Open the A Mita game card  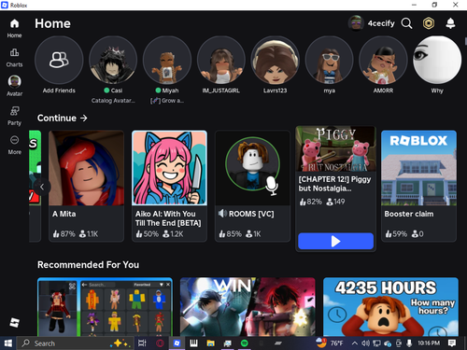pyautogui.click(x=86, y=186)
